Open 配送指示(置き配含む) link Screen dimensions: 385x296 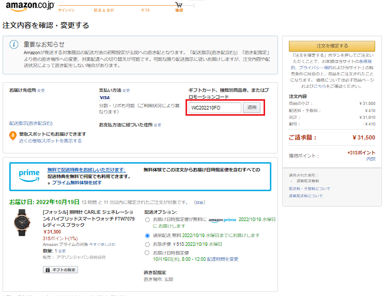30,123
